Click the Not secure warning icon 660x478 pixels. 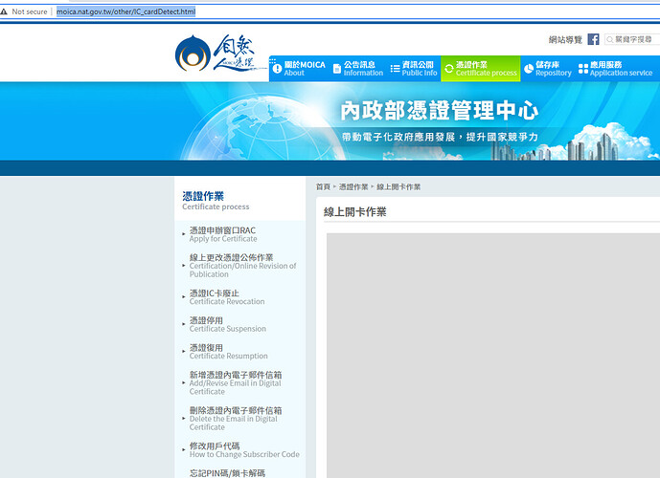coord(4,11)
